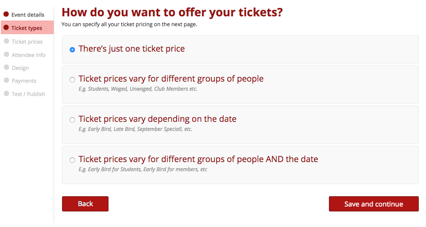The image size is (426, 227).
Task: Click the Event details step bullet icon
Action: coord(6,14)
